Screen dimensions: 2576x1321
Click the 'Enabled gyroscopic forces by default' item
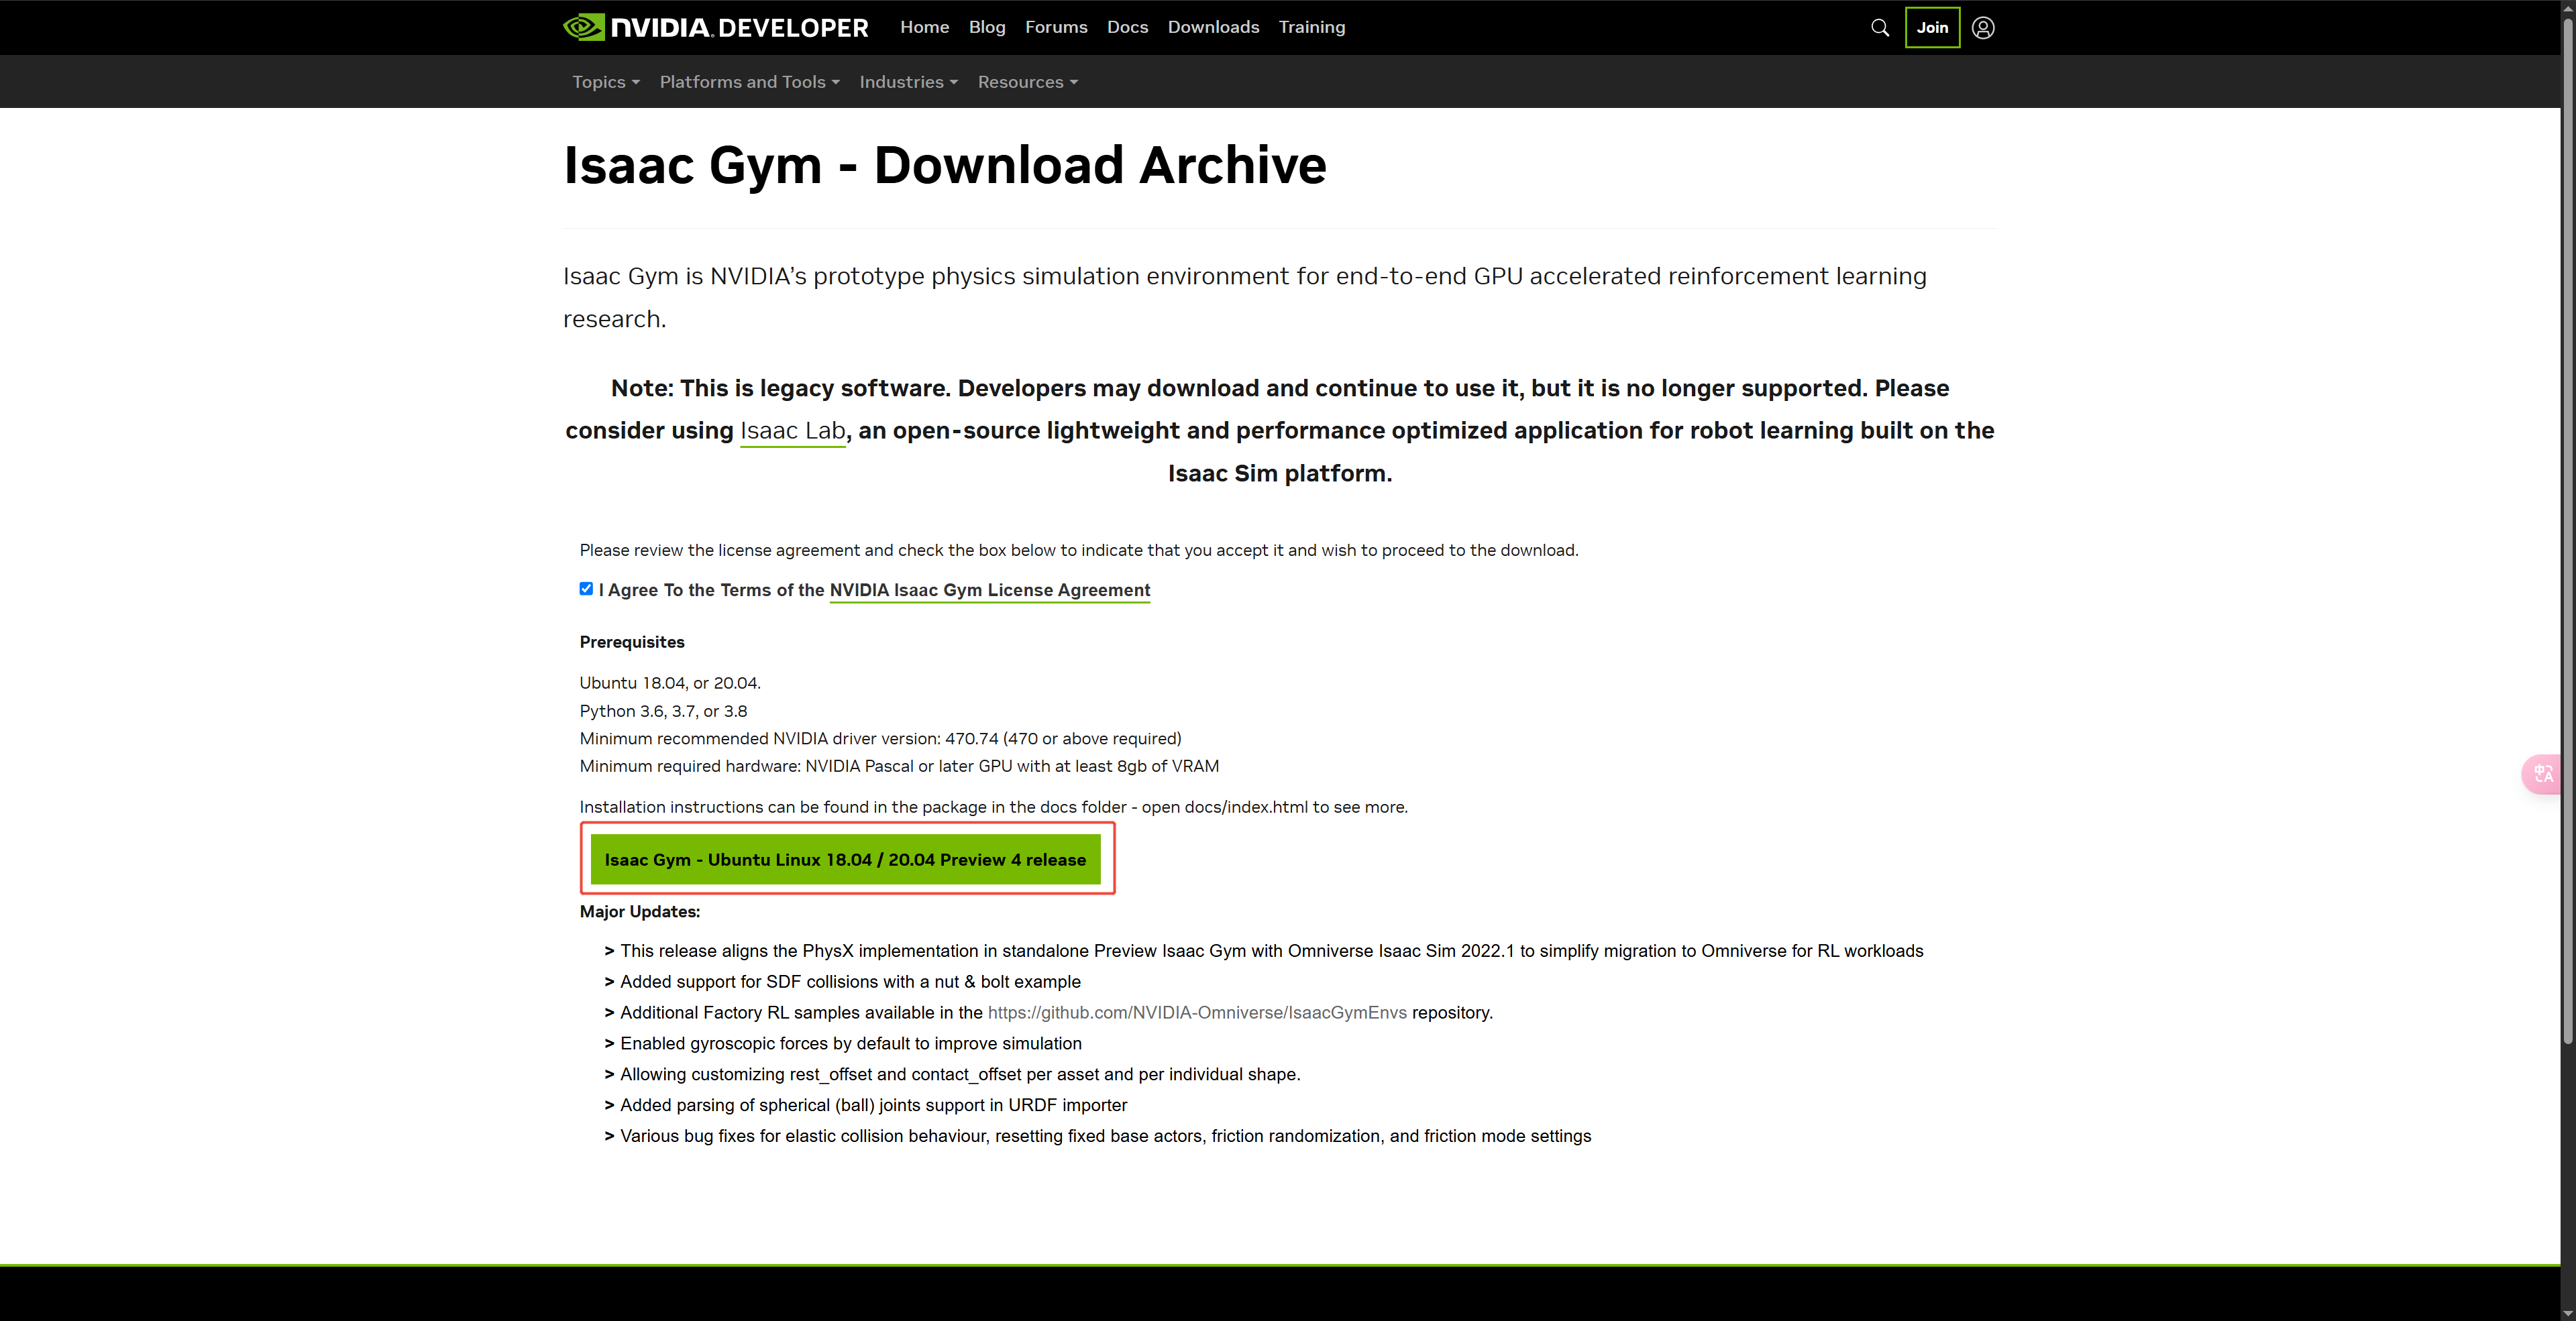(x=851, y=1043)
